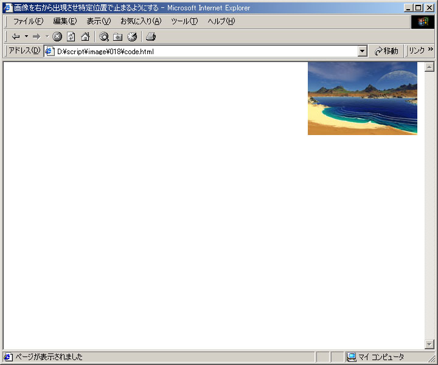
Task: Click the beach landscape image
Action: click(x=363, y=99)
